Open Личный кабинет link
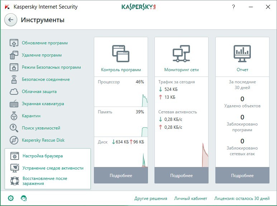Screen dimensions: 277x206 [x=191, y=198]
